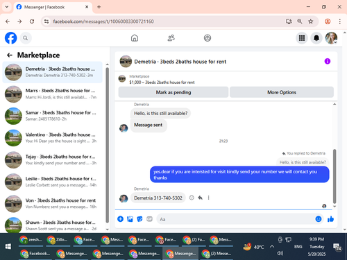Click the Facebook logo icon
The width and height of the screenshot is (347, 260).
[x=11, y=38]
